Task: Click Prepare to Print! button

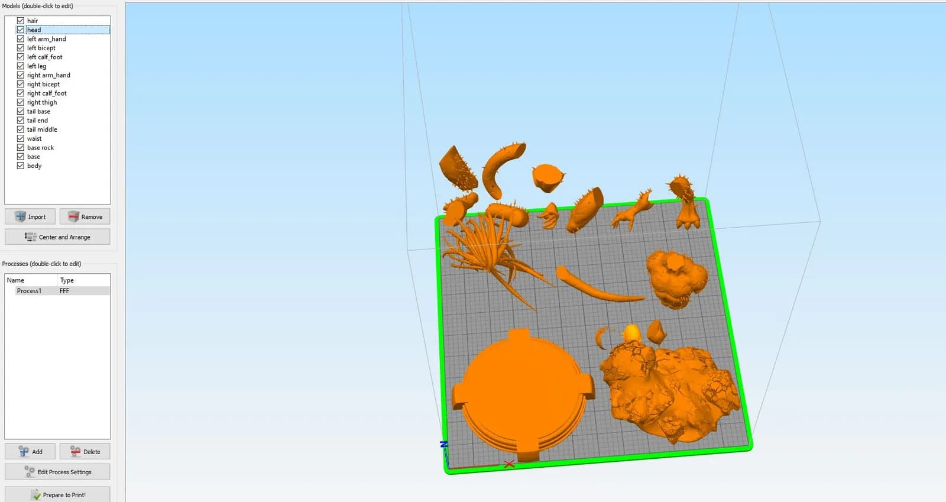Action: click(57, 494)
